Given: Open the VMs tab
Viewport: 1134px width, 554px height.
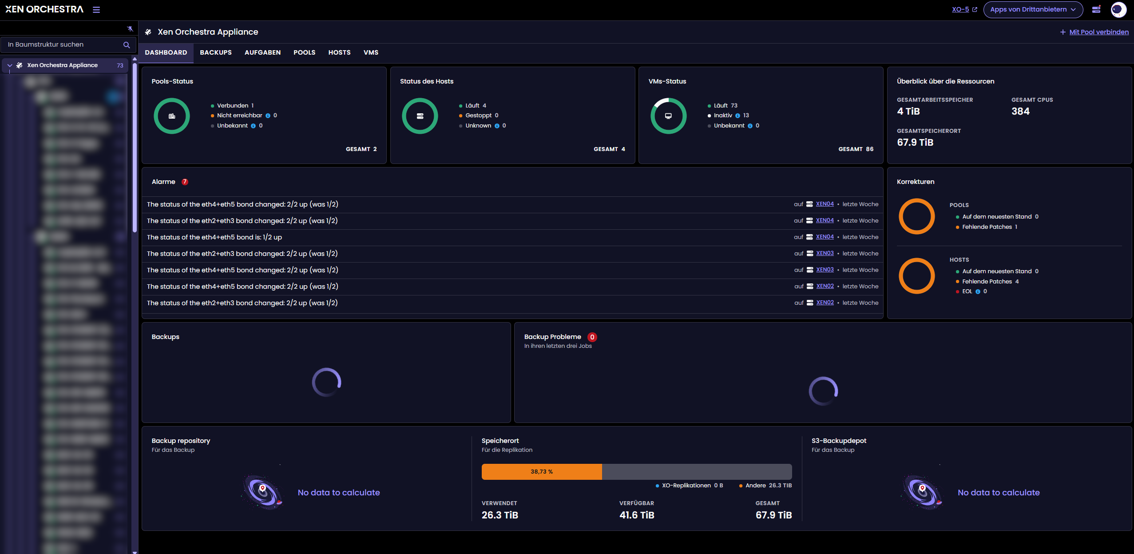Looking at the screenshot, I should [371, 52].
